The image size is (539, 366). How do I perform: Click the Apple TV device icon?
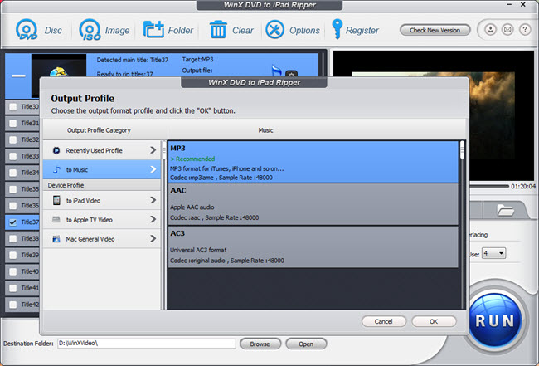pyautogui.click(x=56, y=219)
